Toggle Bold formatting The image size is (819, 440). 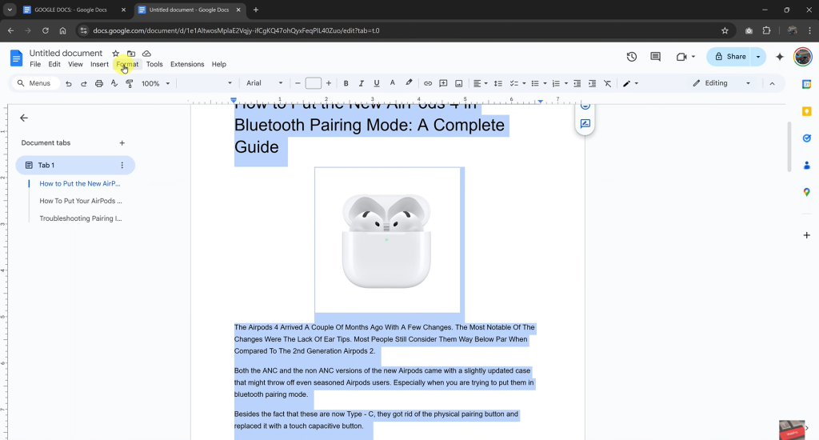click(x=346, y=84)
